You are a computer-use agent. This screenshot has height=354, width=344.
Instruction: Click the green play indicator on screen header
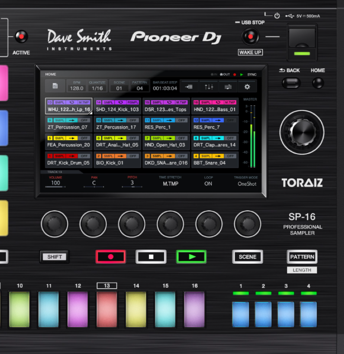[x=242, y=74]
